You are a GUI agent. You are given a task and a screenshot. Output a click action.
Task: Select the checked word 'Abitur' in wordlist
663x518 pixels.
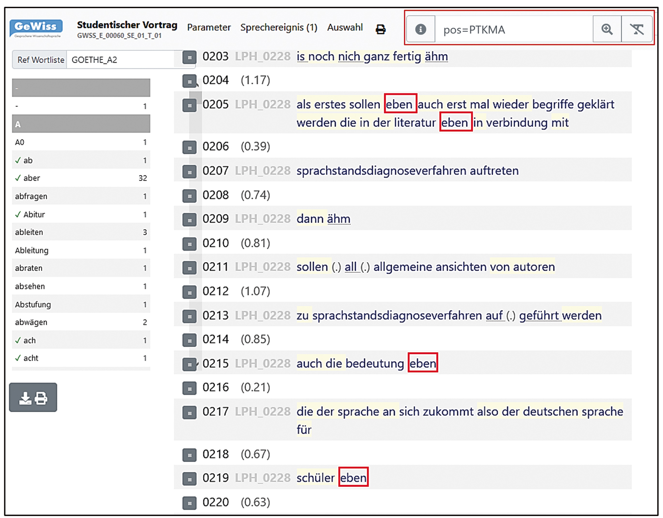pos(34,214)
